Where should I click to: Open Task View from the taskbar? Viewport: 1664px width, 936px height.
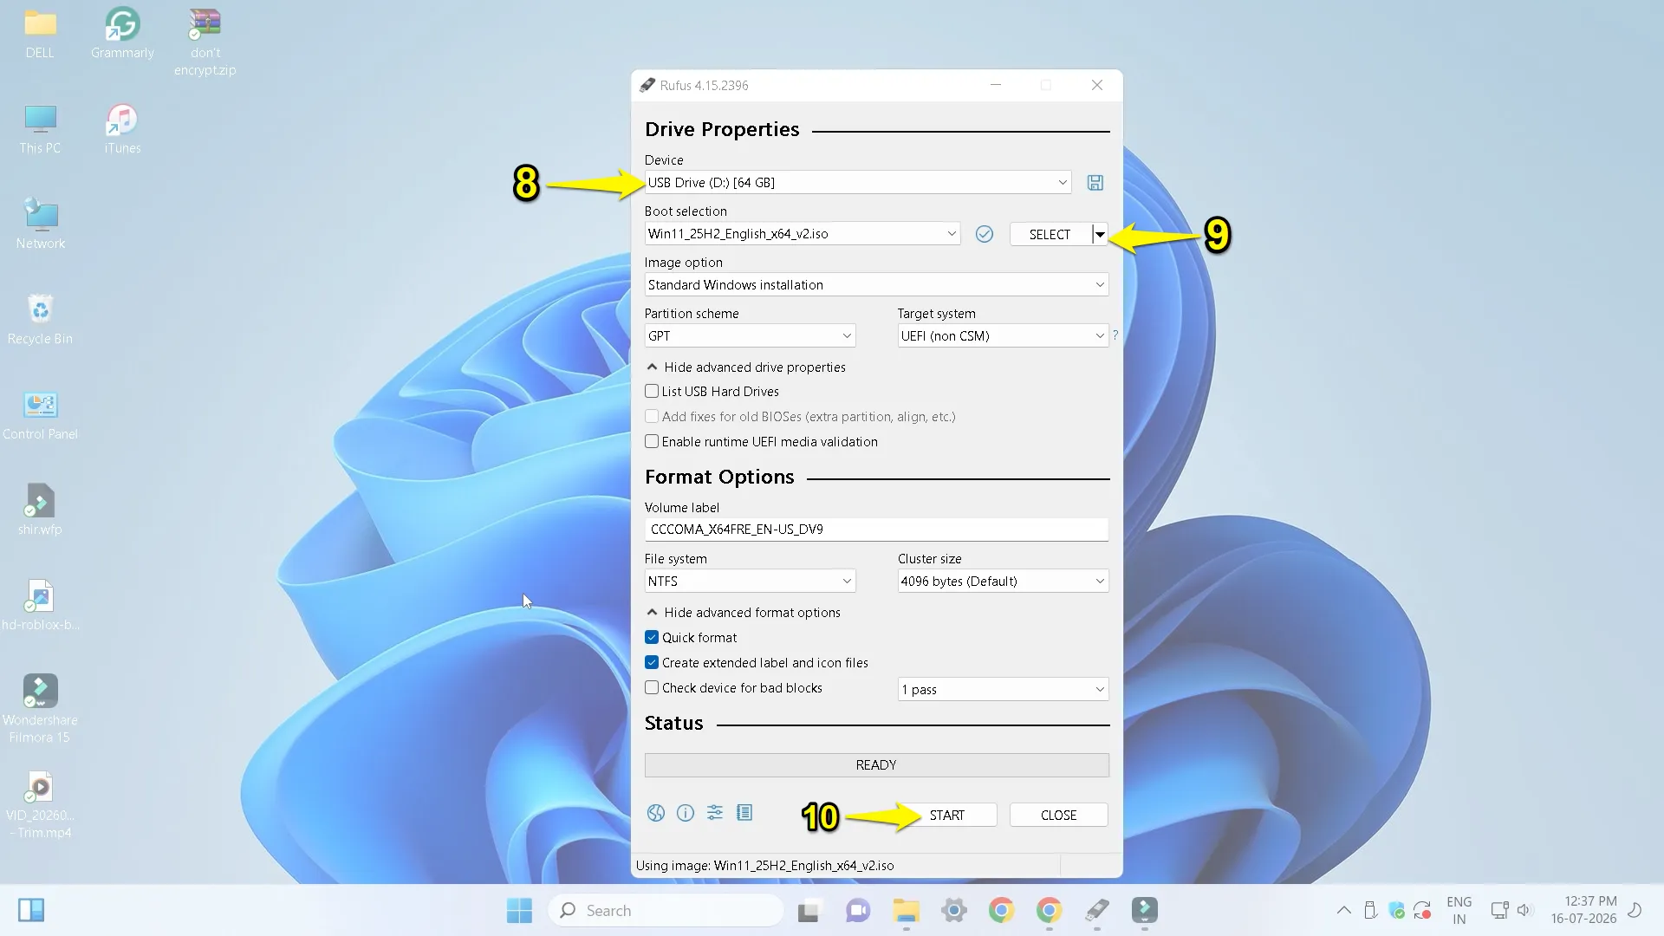click(809, 910)
